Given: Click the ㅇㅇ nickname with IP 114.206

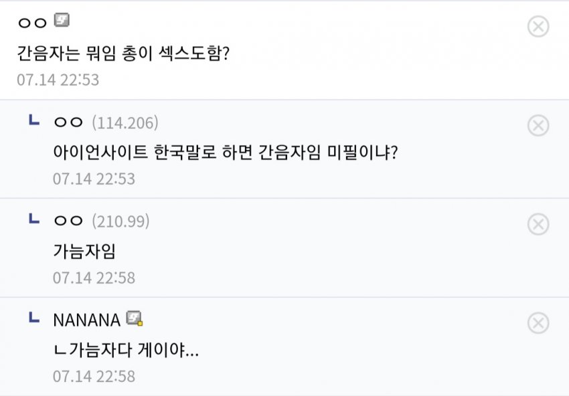Looking at the screenshot, I should (x=68, y=123).
